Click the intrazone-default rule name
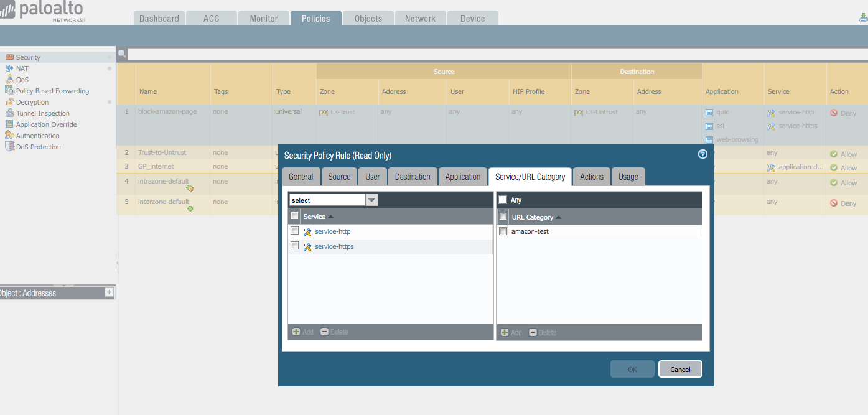868x415 pixels. pyautogui.click(x=164, y=181)
